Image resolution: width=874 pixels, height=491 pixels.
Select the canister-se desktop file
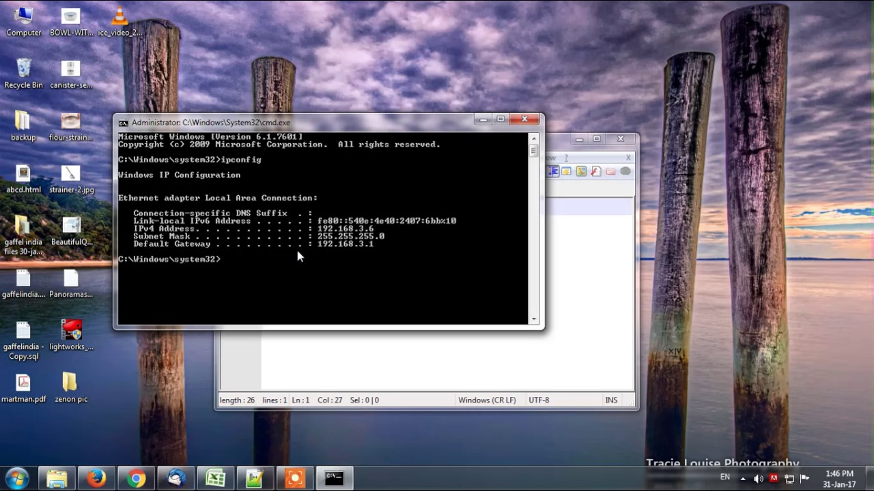pos(71,74)
